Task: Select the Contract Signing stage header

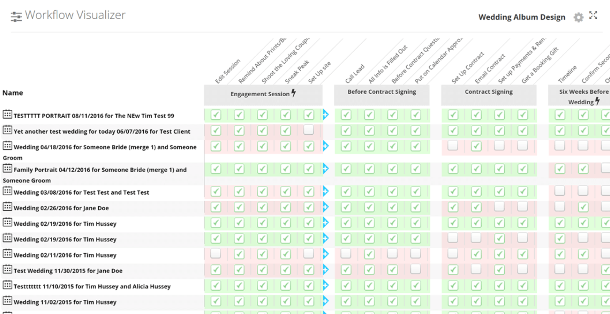Action: 488,92
